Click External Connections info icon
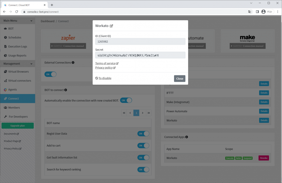 pos(73,62)
